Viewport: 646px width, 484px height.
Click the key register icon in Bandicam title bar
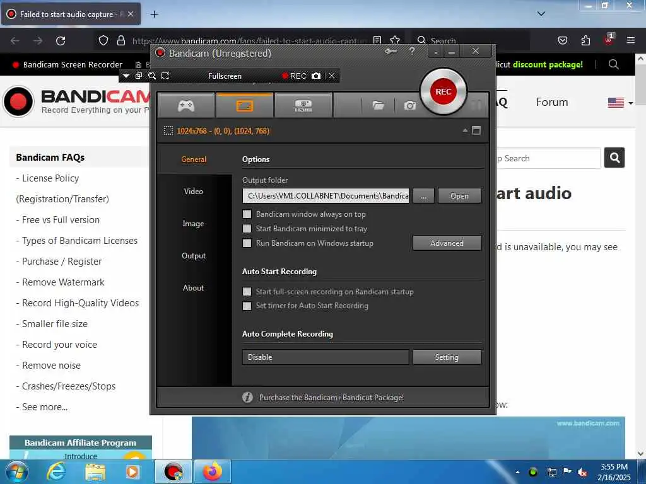coord(391,52)
